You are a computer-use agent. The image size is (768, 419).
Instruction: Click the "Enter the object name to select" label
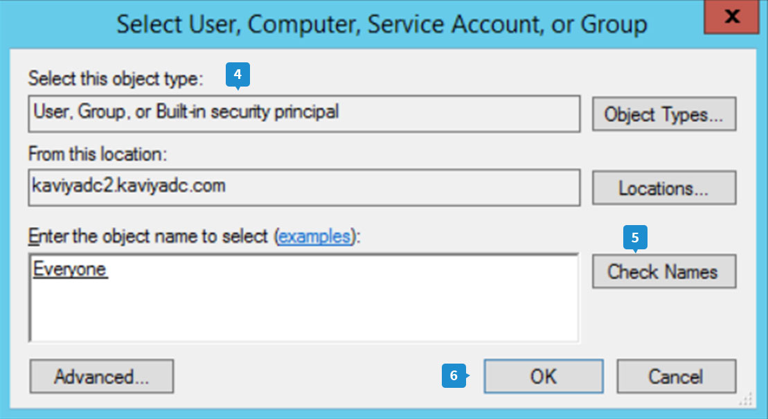click(x=149, y=237)
